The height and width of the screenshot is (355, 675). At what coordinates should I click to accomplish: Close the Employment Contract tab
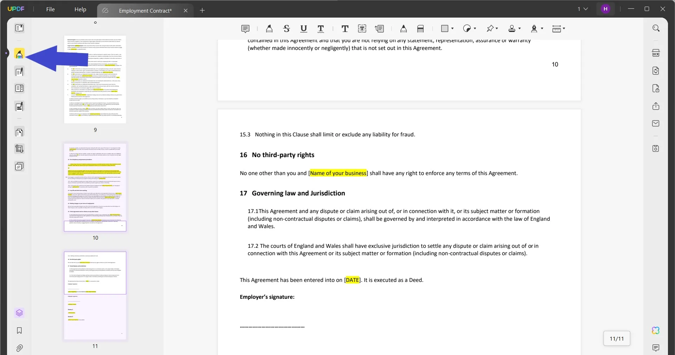point(186,11)
